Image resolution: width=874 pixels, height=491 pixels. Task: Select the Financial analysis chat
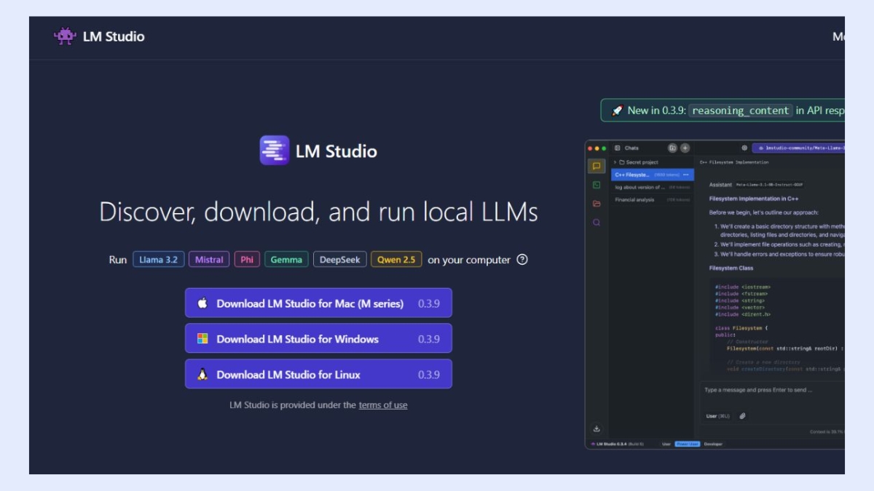634,199
